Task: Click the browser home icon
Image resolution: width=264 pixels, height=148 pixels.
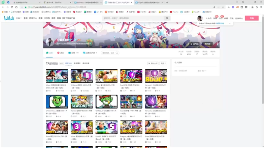Action: [16, 7]
